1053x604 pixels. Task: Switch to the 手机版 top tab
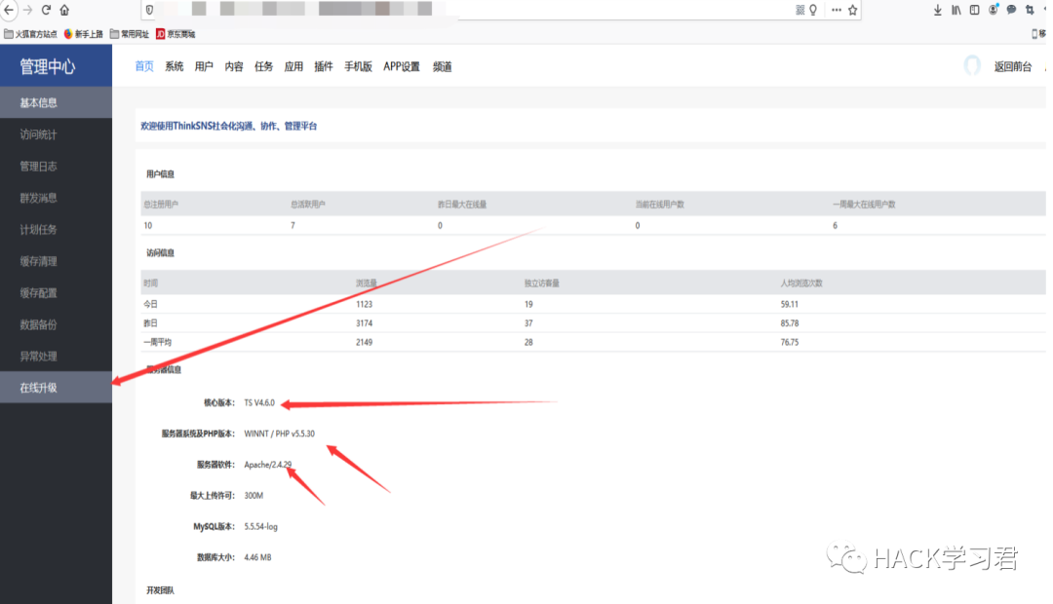point(358,66)
